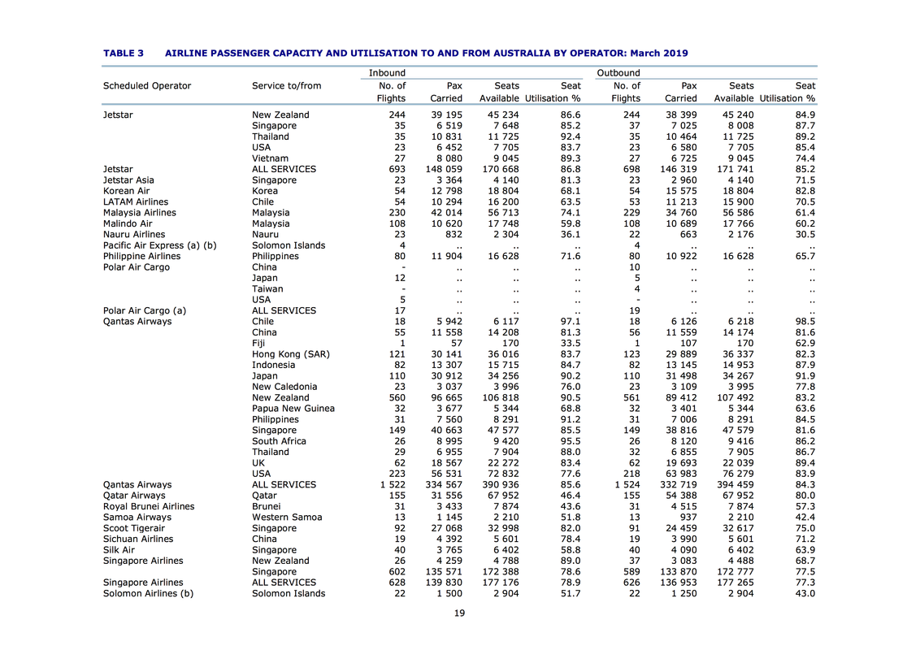
Task: Select the 'Scheduled Operator' column header
Action: point(147,85)
